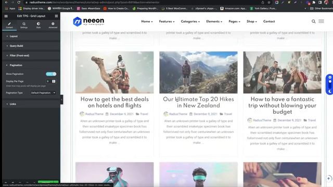Open 'Display driver' bookmark
333x187 pixels.
coord(32,8)
